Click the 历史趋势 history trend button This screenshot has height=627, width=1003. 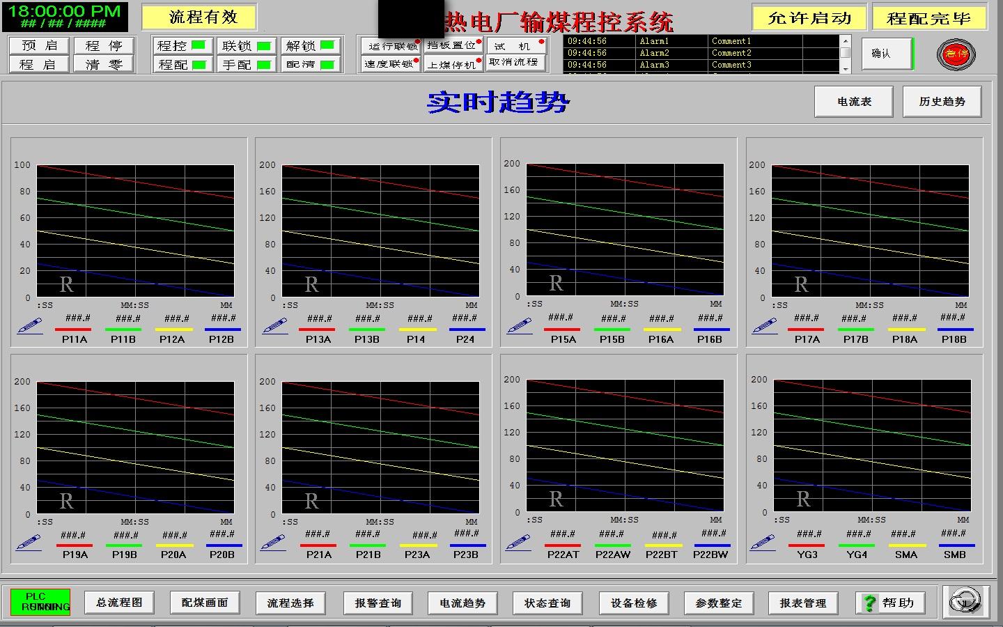[x=942, y=102]
